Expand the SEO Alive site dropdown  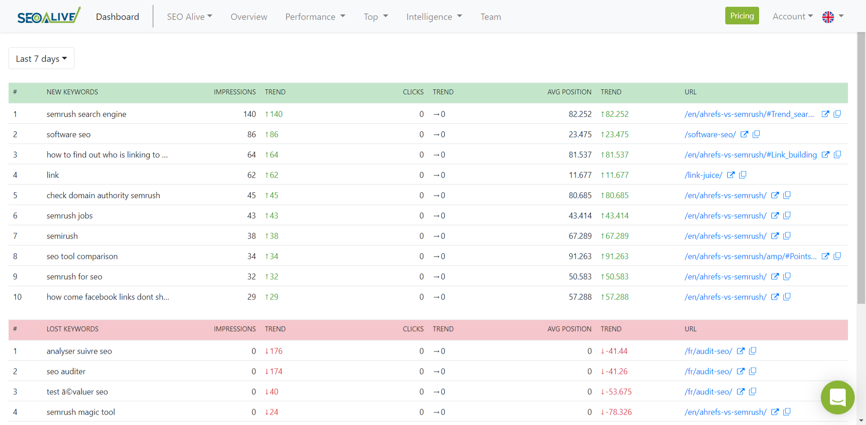[189, 17]
